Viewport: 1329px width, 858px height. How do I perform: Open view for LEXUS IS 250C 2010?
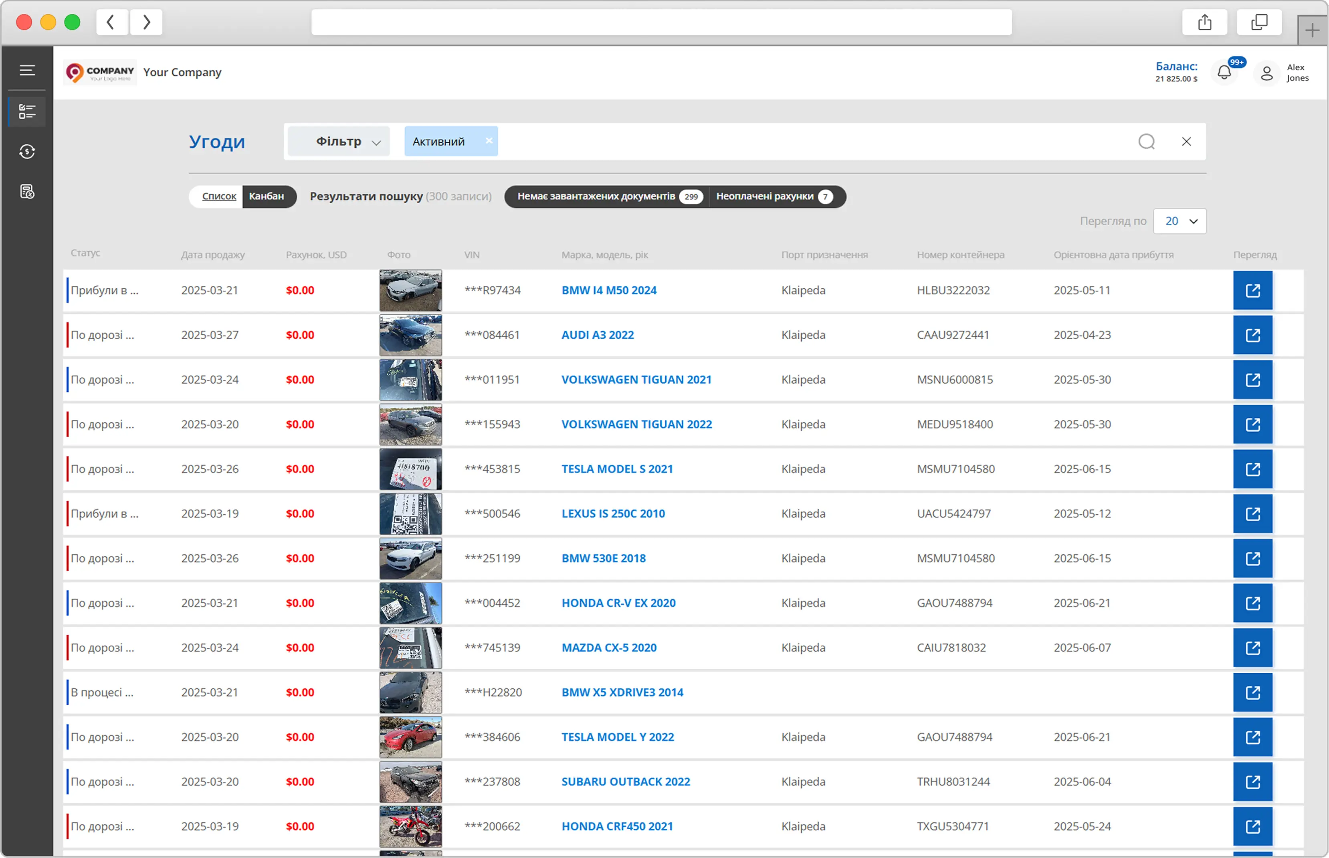pyautogui.click(x=1252, y=514)
